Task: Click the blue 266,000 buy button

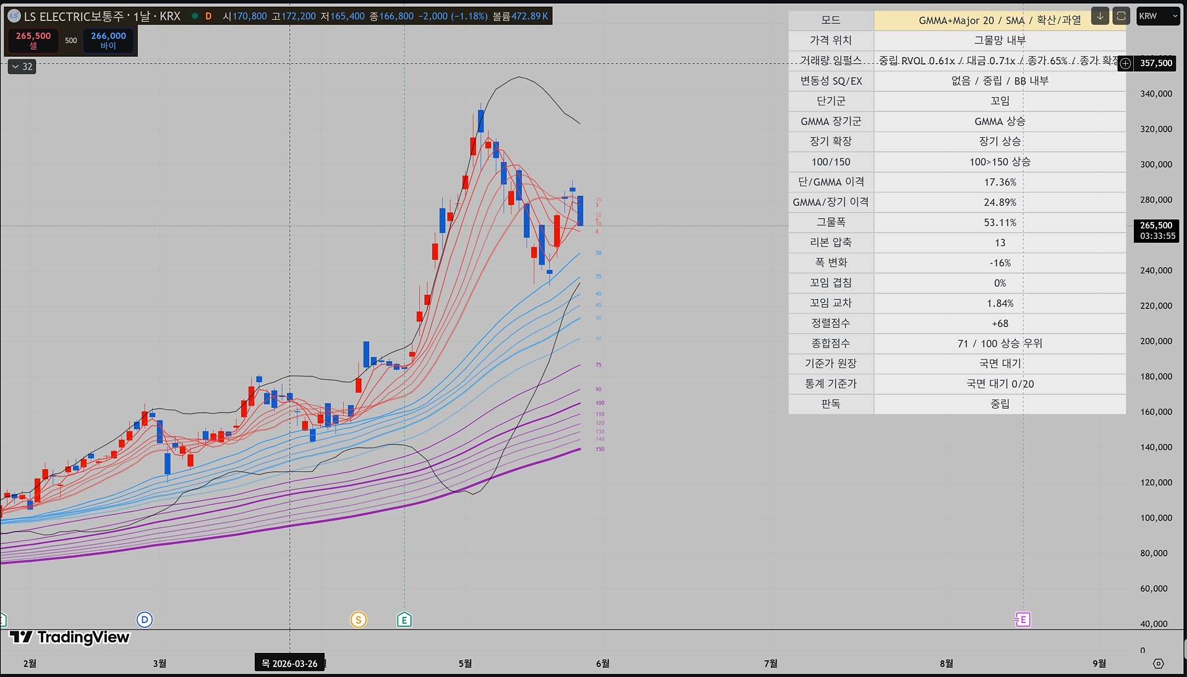Action: tap(108, 41)
